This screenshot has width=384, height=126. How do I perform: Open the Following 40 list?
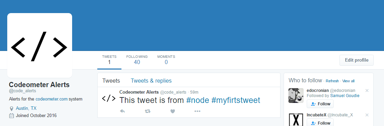tap(137, 60)
